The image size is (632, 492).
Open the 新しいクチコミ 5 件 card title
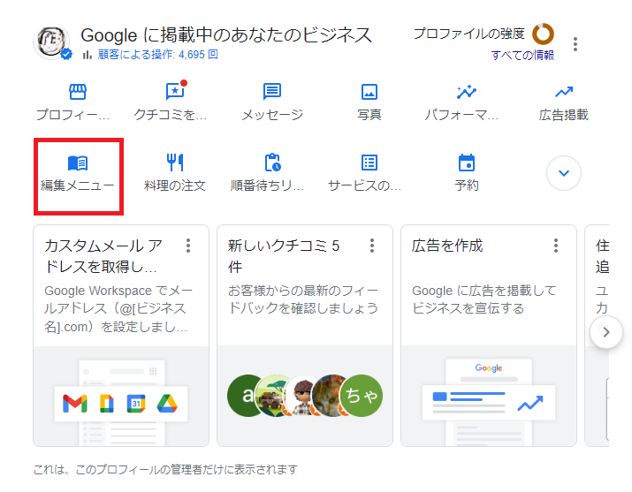point(284,256)
